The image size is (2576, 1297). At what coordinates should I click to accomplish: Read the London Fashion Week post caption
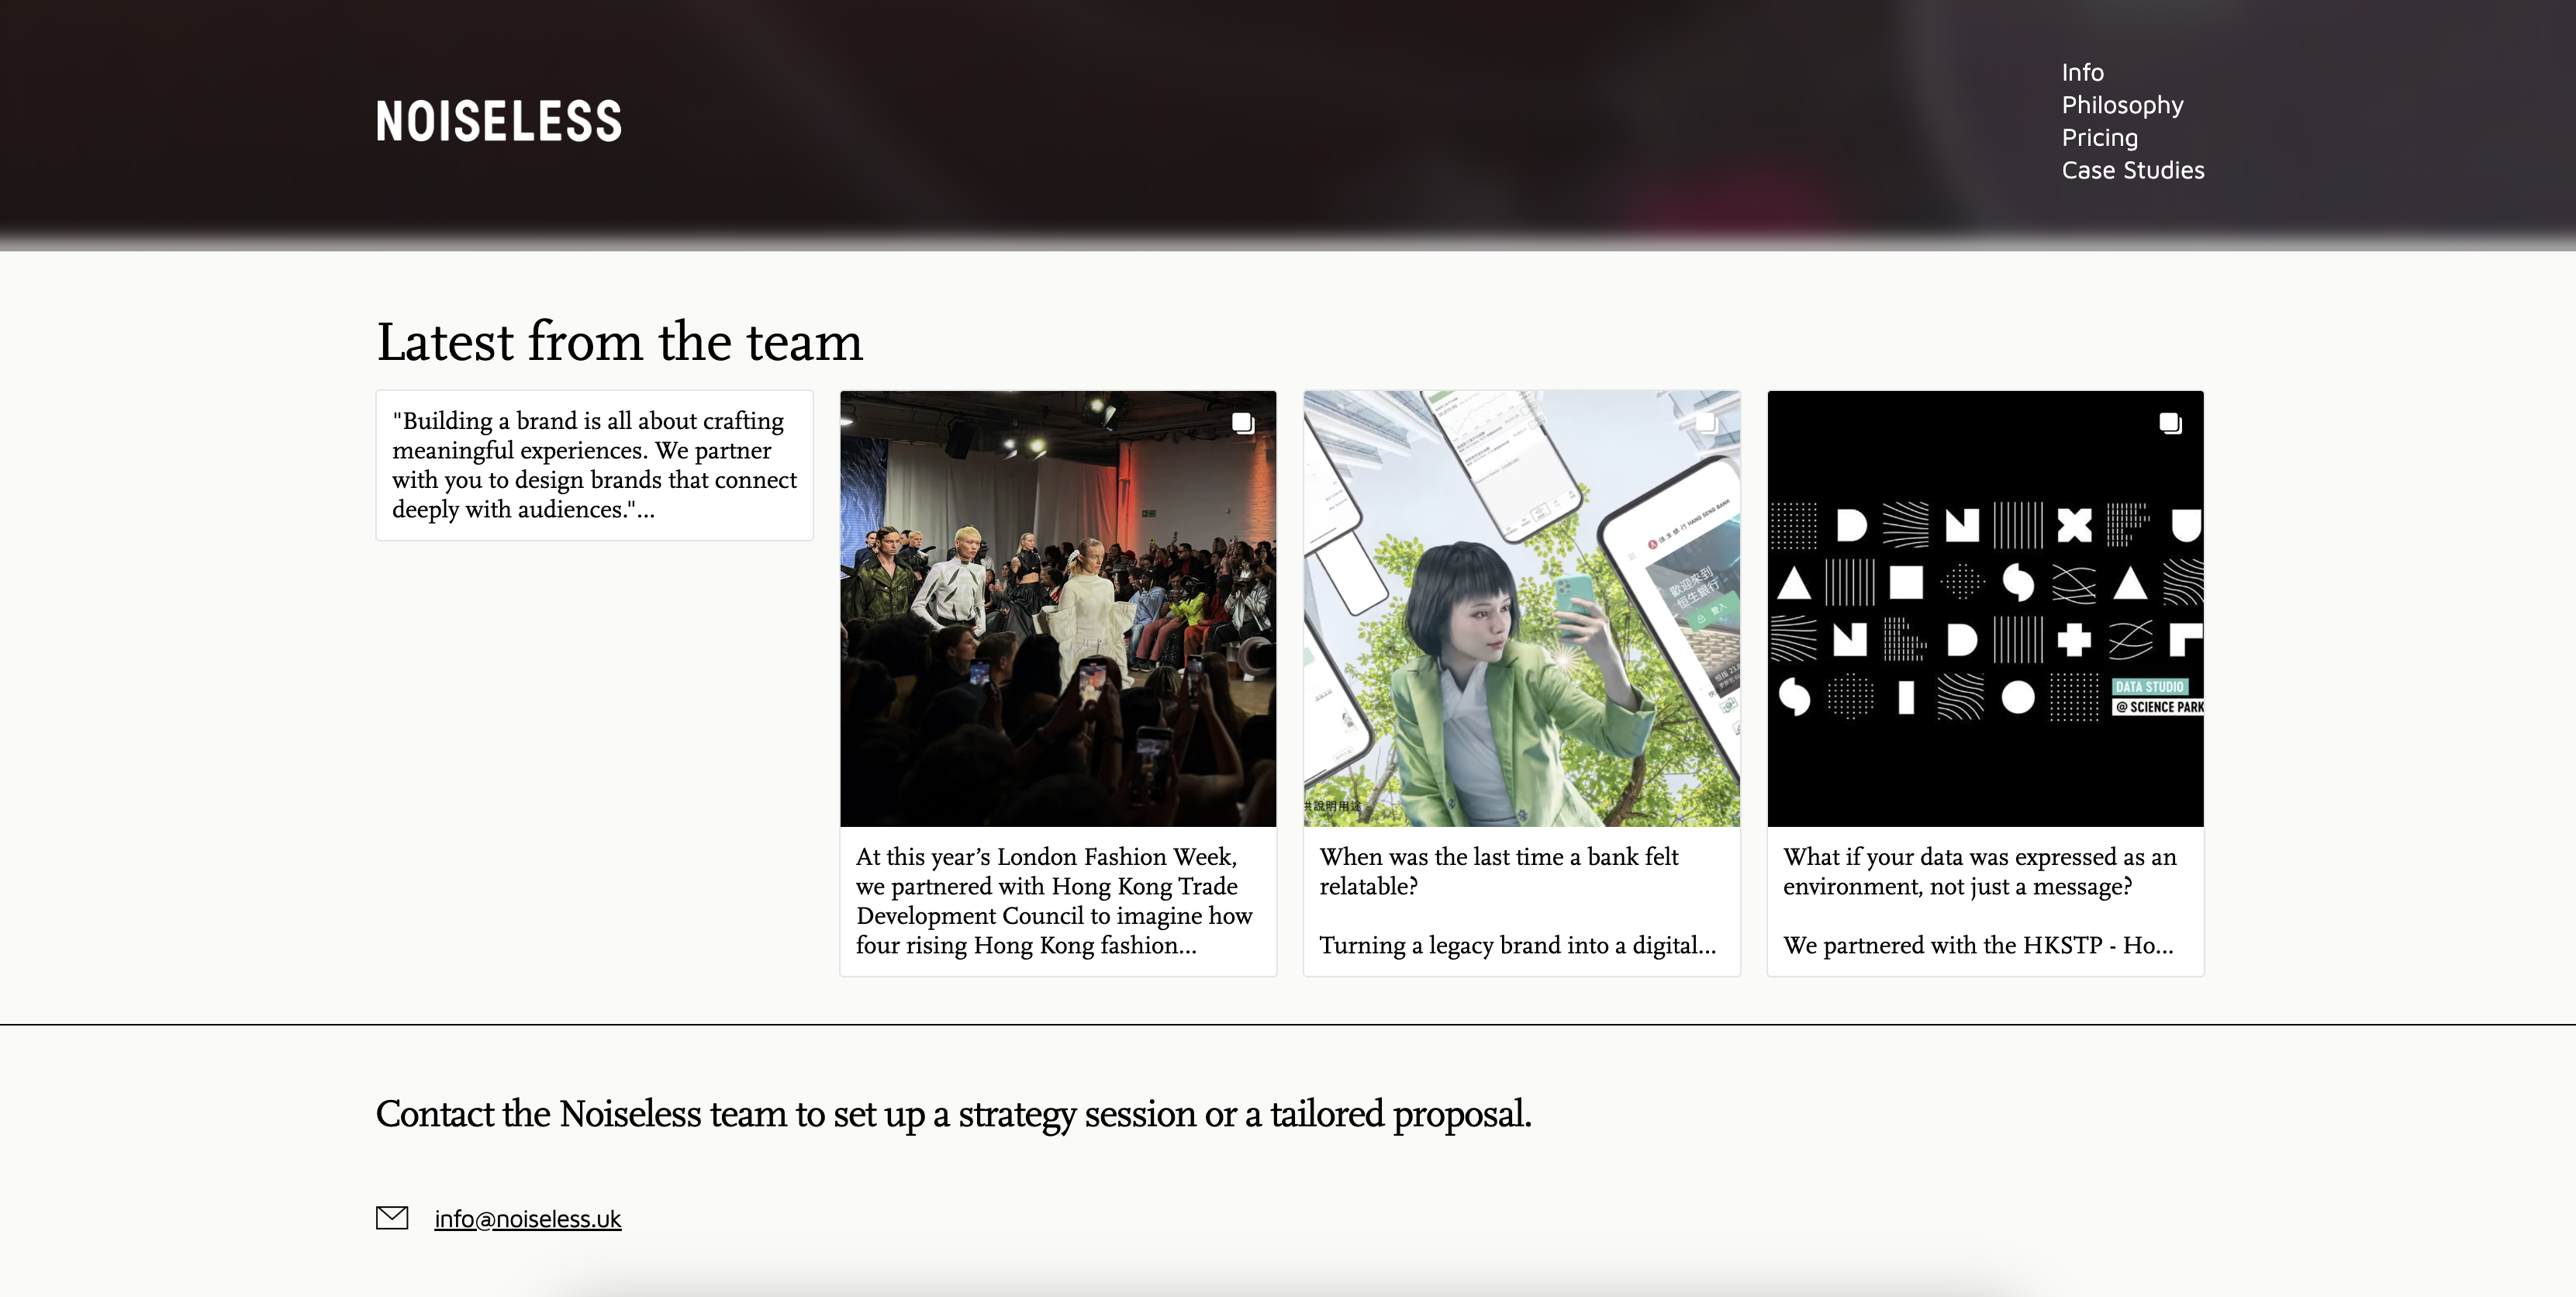pos(1054,900)
